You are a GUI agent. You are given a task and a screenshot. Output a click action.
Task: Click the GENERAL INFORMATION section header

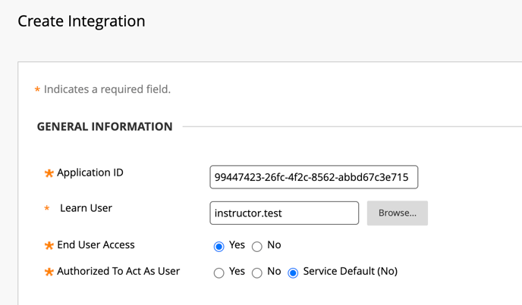tap(105, 126)
